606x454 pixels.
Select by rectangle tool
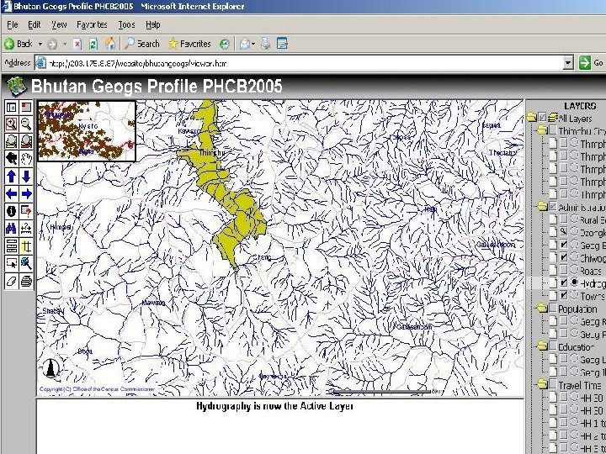12,263
